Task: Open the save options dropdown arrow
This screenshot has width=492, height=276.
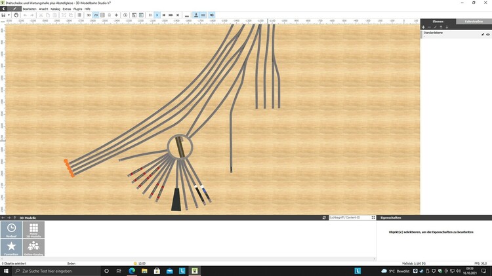Action: pos(9,15)
